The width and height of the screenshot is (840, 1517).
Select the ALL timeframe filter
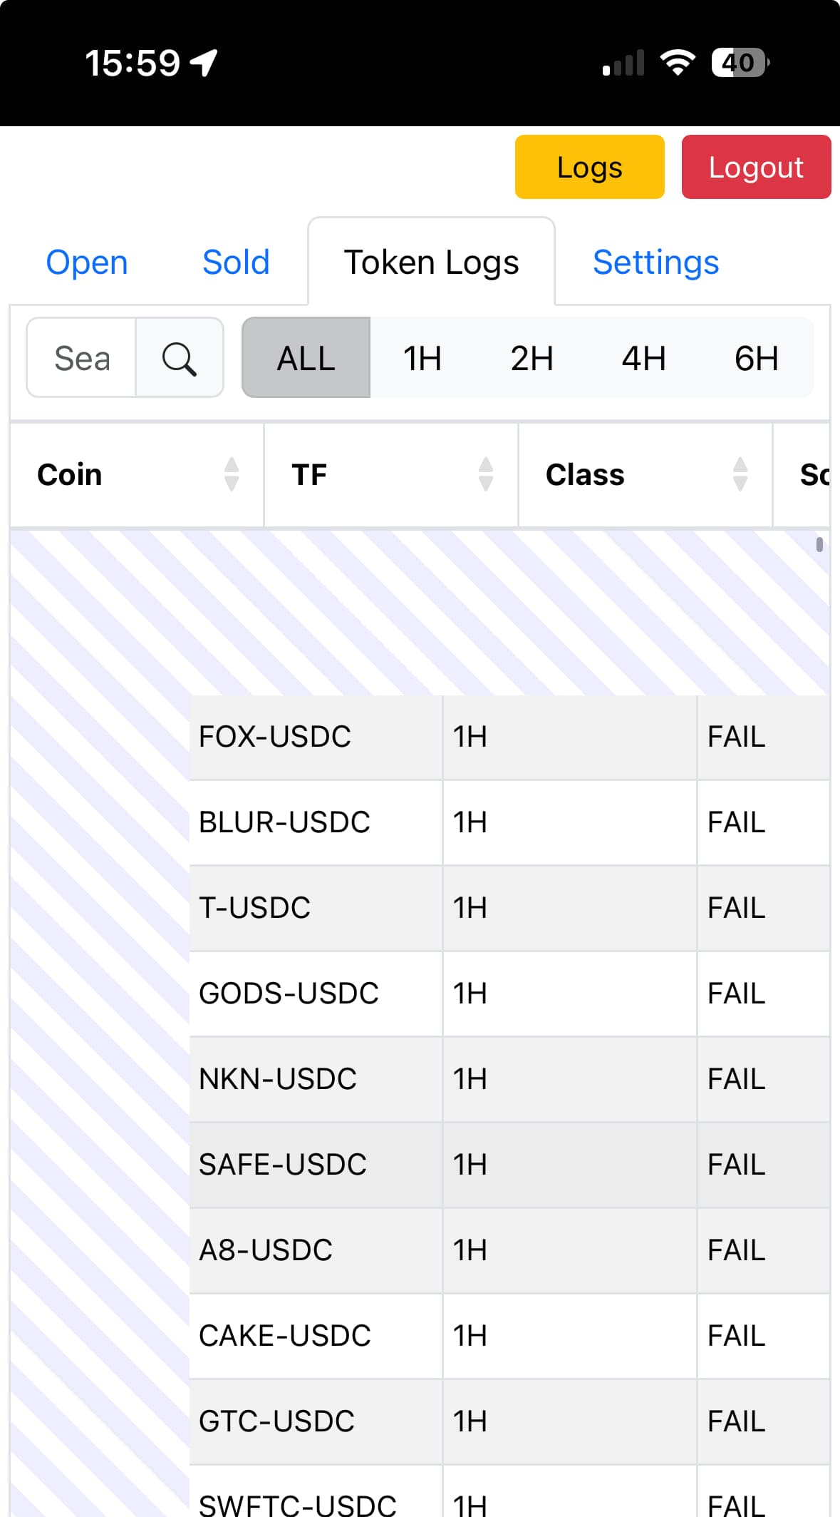(x=306, y=358)
